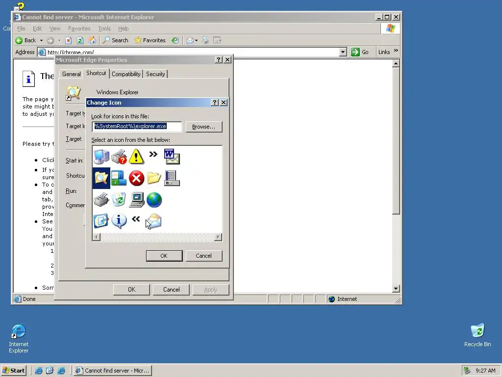The width and height of the screenshot is (502, 377).
Task: Select the printer with question mark icon
Action: 119,157
